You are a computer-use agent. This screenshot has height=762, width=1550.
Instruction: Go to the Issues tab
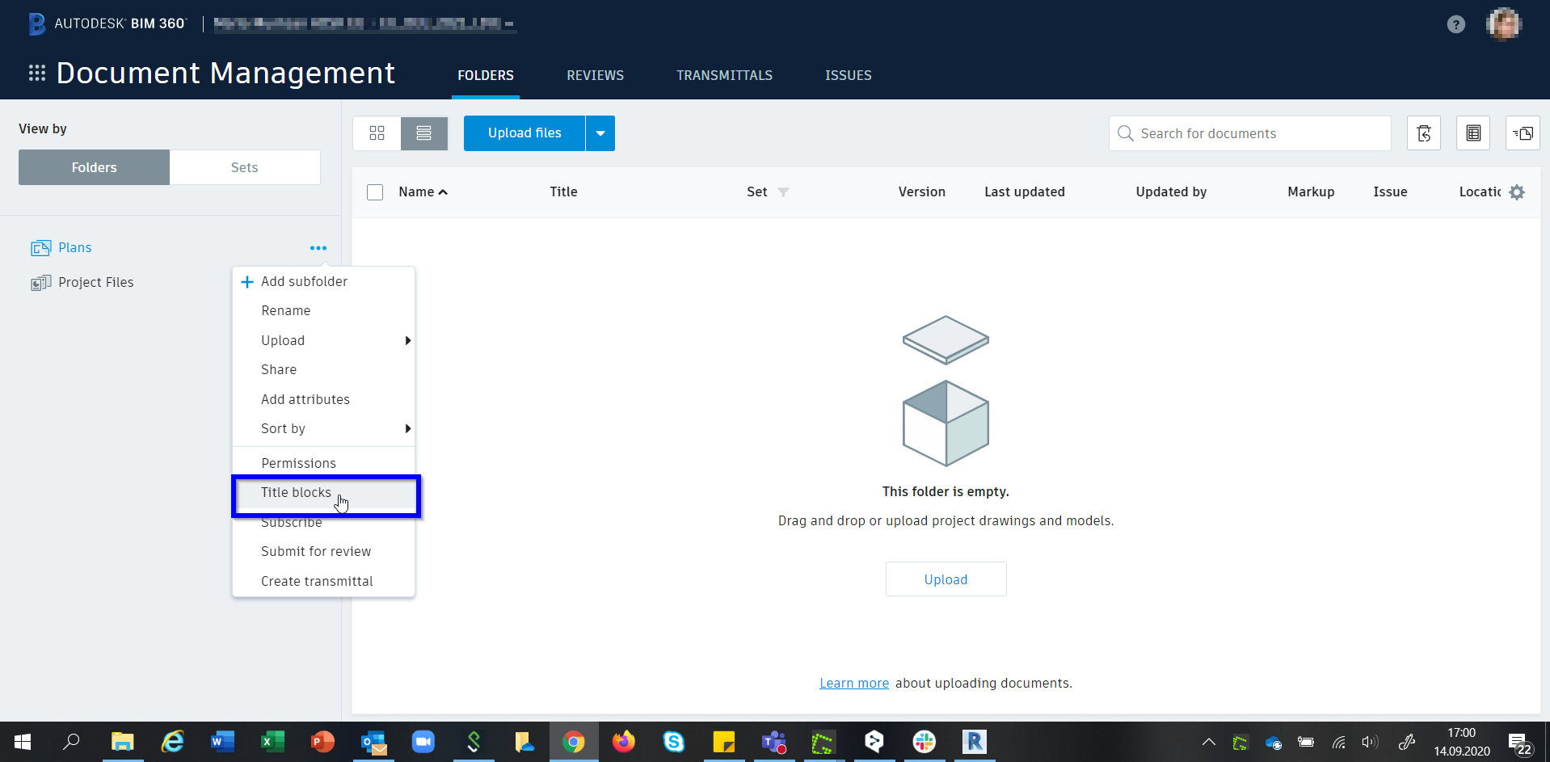click(849, 75)
